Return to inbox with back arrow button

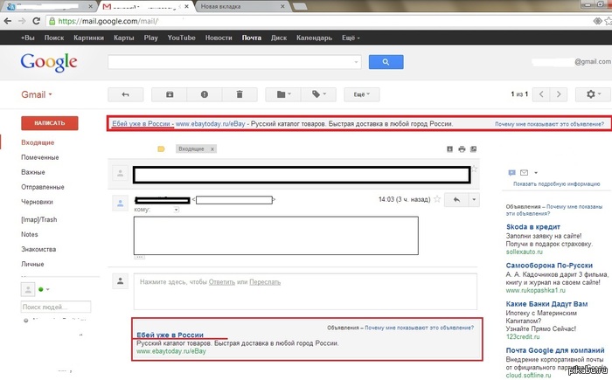pyautogui.click(x=126, y=94)
